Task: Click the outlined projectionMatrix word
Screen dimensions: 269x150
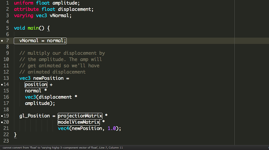Action: pyautogui.click(x=80, y=116)
